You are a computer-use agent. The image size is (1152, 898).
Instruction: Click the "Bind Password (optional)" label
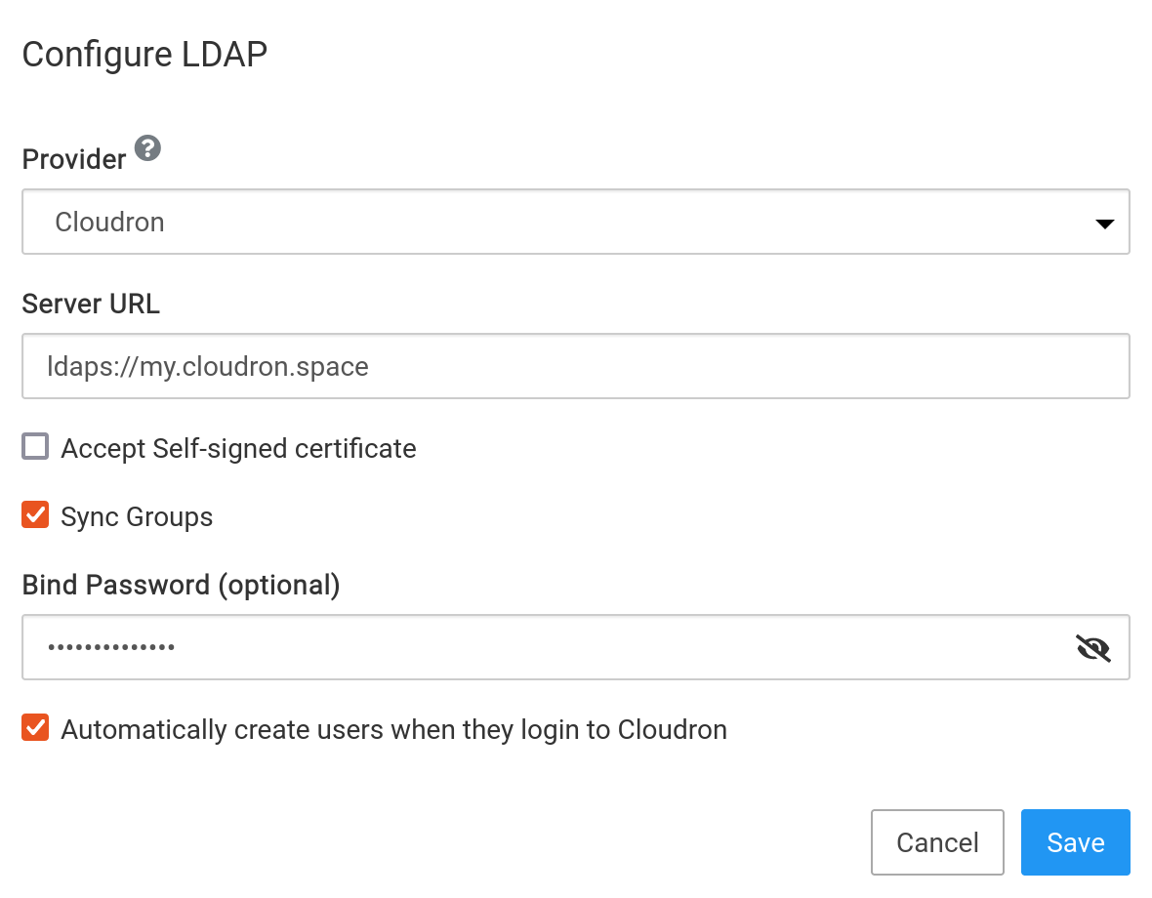181,585
